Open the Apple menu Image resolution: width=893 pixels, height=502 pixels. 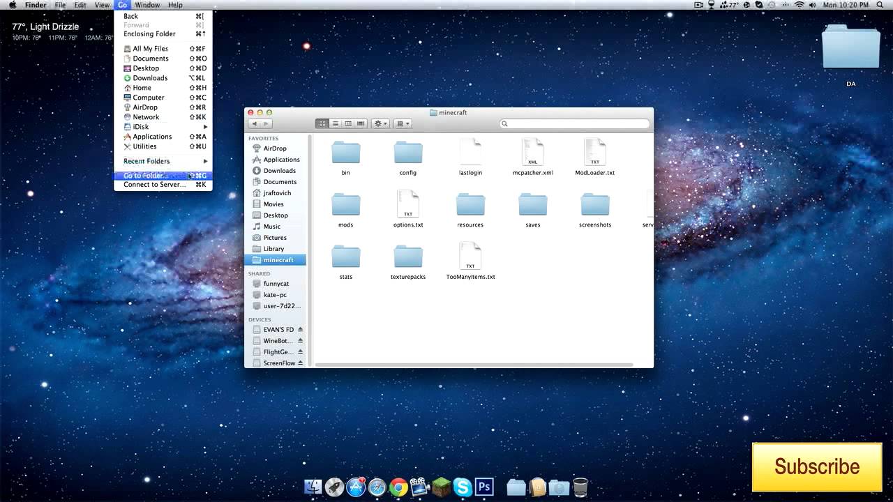click(13, 5)
